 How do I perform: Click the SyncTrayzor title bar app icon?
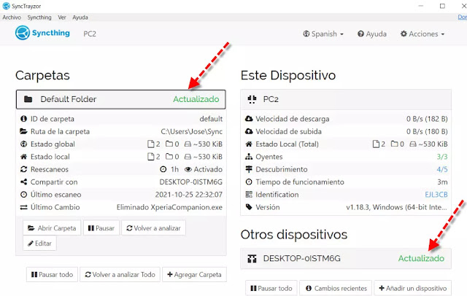[x=6, y=6]
